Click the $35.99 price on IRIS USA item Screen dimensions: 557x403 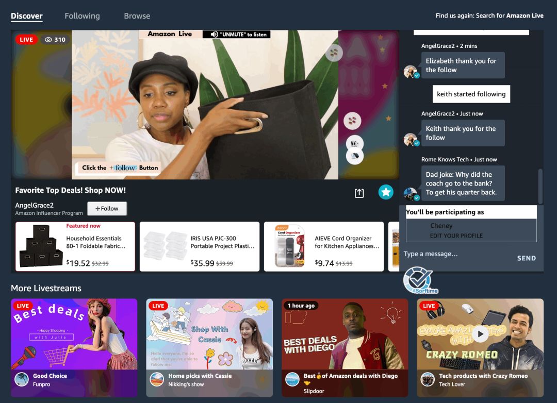[203, 263]
